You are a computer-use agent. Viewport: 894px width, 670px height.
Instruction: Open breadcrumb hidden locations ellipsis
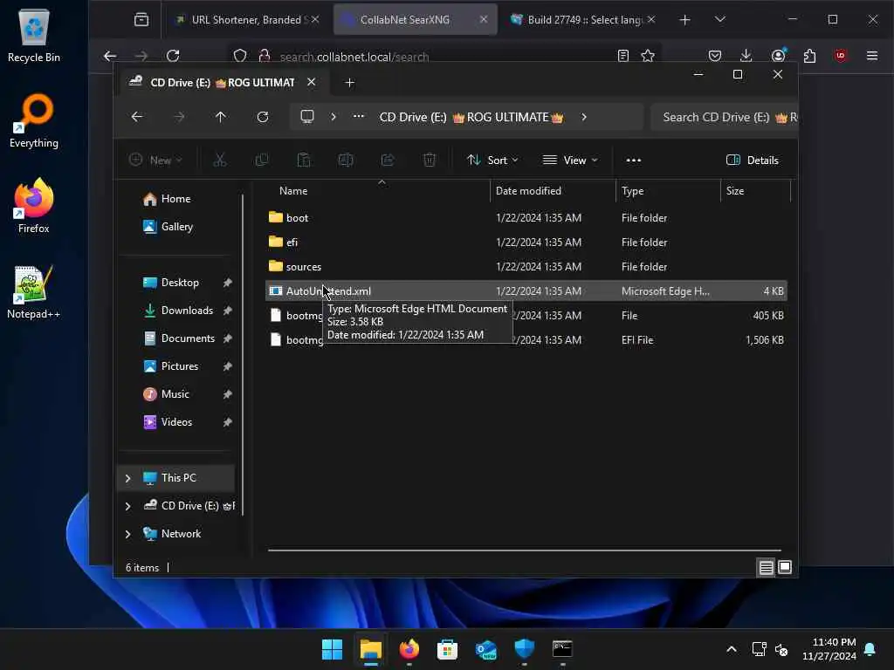(x=358, y=117)
